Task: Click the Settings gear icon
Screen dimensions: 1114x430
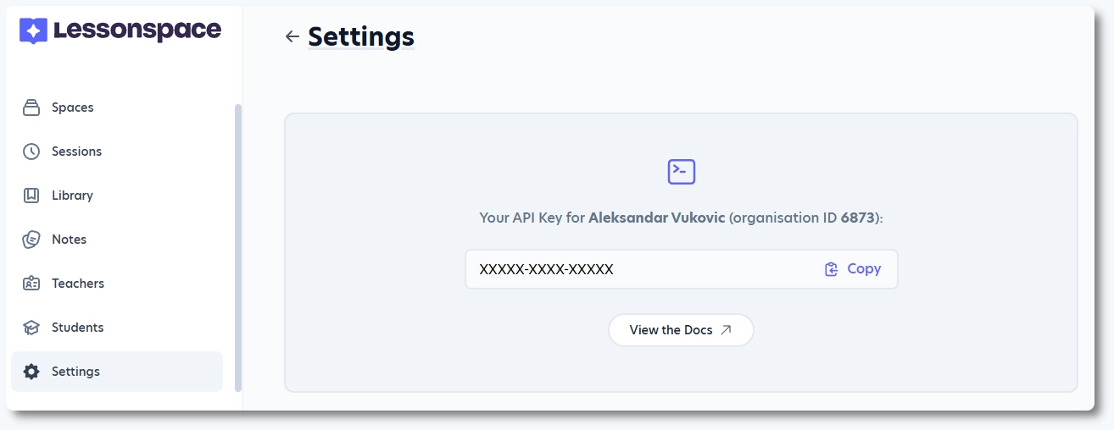Action: (x=31, y=372)
